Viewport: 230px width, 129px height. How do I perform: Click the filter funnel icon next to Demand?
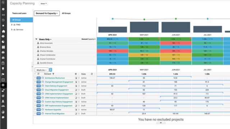tap(53, 74)
